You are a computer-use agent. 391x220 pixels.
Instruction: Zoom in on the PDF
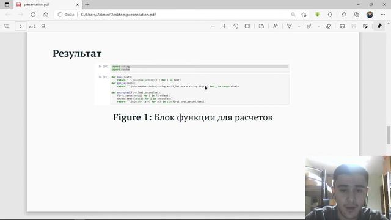click(x=224, y=26)
